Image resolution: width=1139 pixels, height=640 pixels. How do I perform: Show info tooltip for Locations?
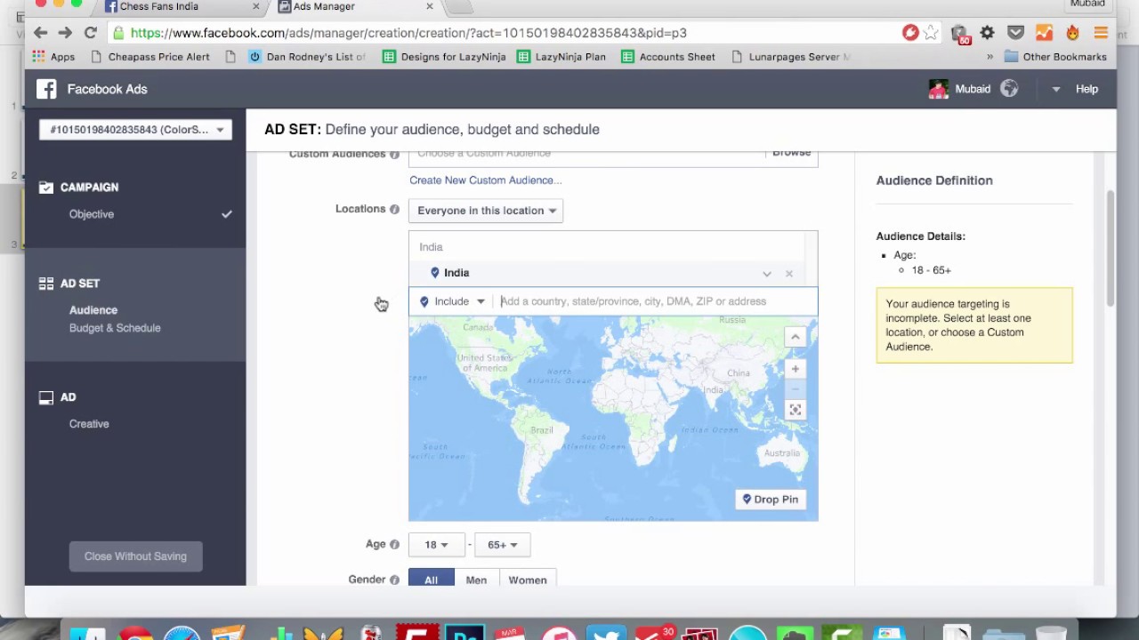394,209
